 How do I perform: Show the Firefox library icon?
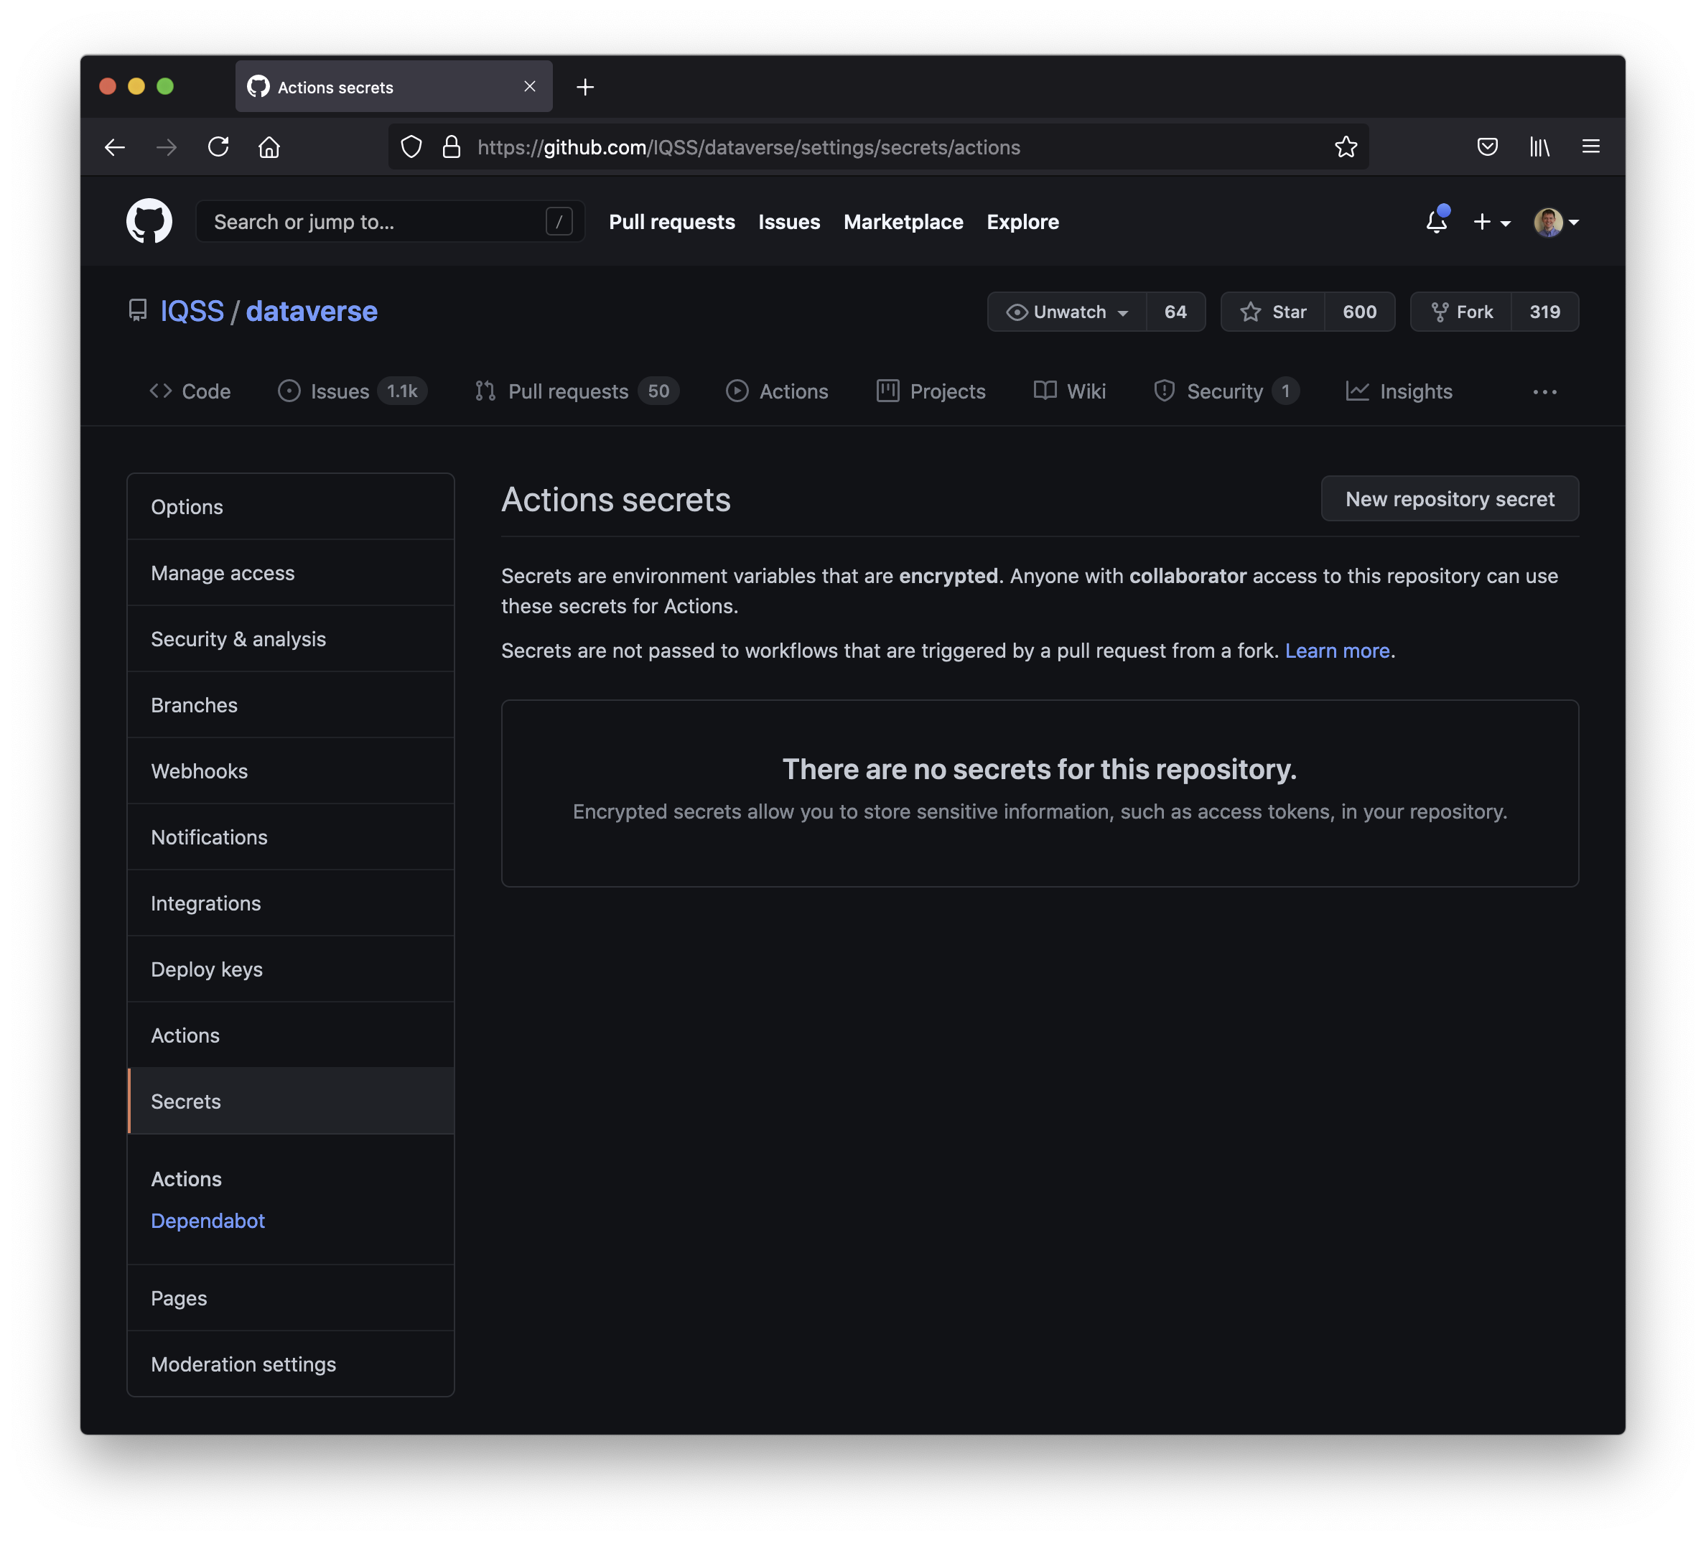tap(1539, 147)
